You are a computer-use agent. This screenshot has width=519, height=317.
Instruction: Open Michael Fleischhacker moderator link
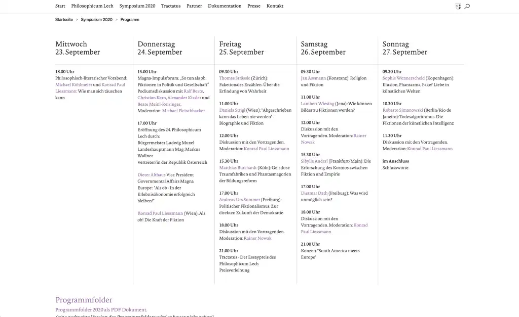pos(183,111)
